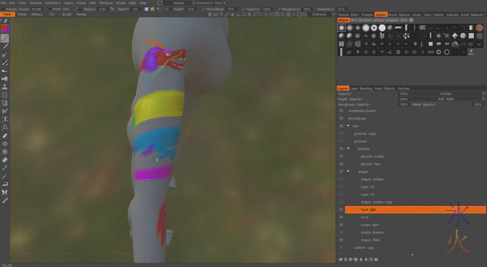487x267 pixels.
Task: Select the white solid circle alpha
Action: [x=382, y=27]
